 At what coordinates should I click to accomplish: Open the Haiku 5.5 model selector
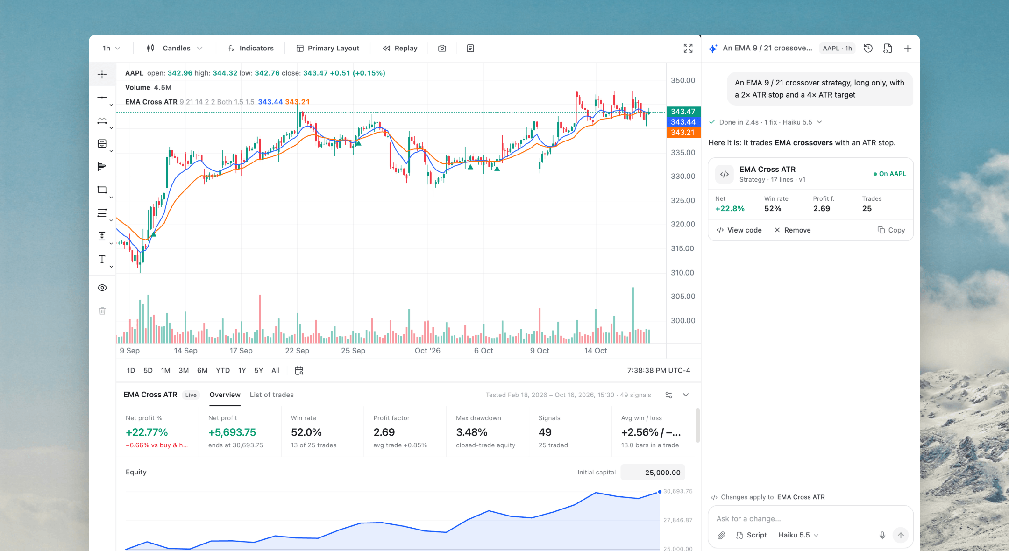coord(798,535)
